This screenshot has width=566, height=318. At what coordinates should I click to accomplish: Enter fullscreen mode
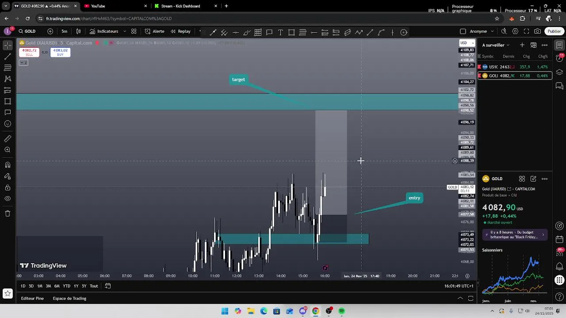[x=526, y=31]
